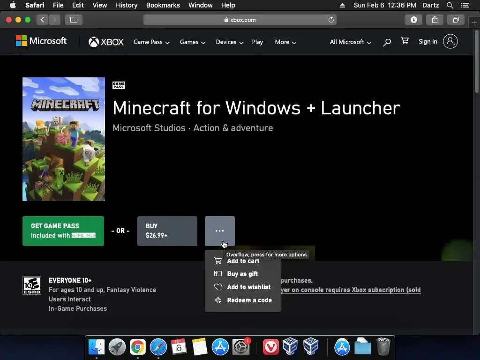The height and width of the screenshot is (360, 480).
Task: Expand the All Microsoft dropdown
Action: coord(350,42)
